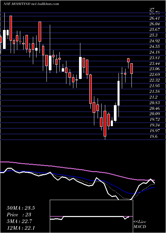
Task: Select the 26.04 price axis label
Action: tap(155, 24)
